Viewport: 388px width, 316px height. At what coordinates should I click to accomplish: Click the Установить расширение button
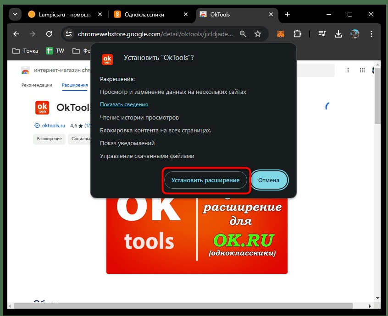pos(205,180)
